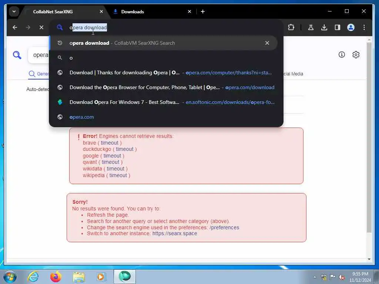Open SearXNG preferences gear icon

[356, 55]
